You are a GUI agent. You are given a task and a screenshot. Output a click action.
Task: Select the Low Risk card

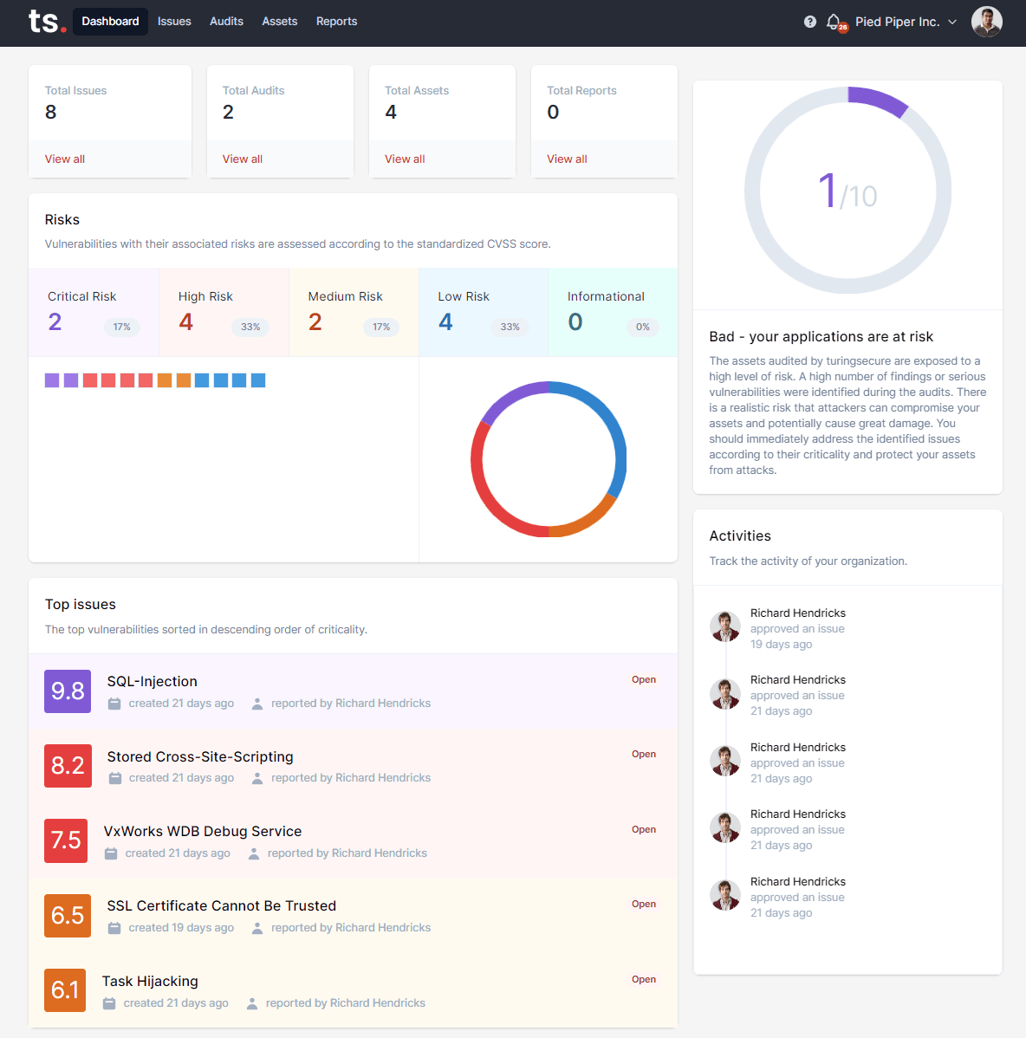coord(483,312)
